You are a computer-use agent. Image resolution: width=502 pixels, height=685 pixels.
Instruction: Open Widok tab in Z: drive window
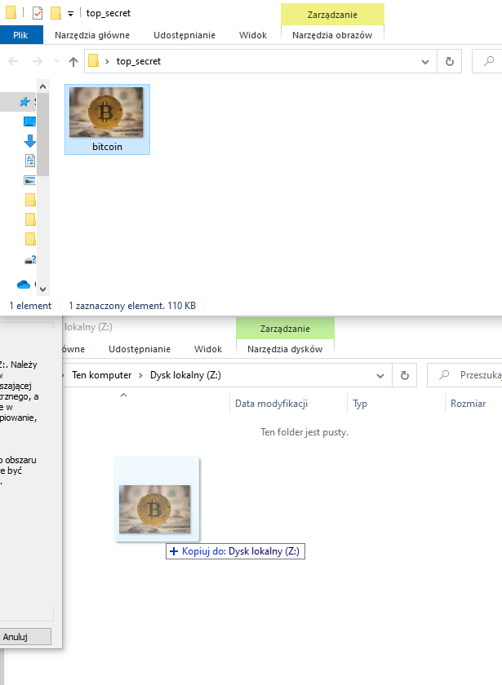pos(208,350)
